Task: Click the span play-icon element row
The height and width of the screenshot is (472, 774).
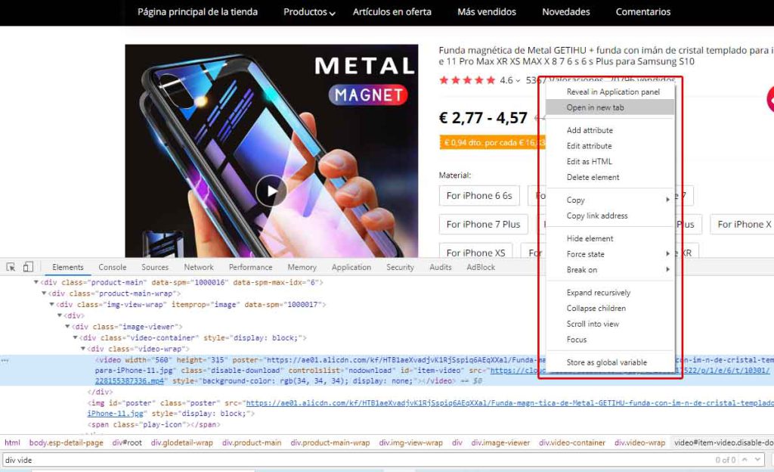Action: point(154,424)
